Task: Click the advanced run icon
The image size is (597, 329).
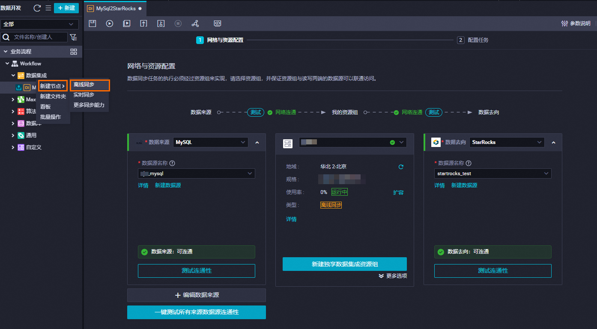Action: pos(127,23)
